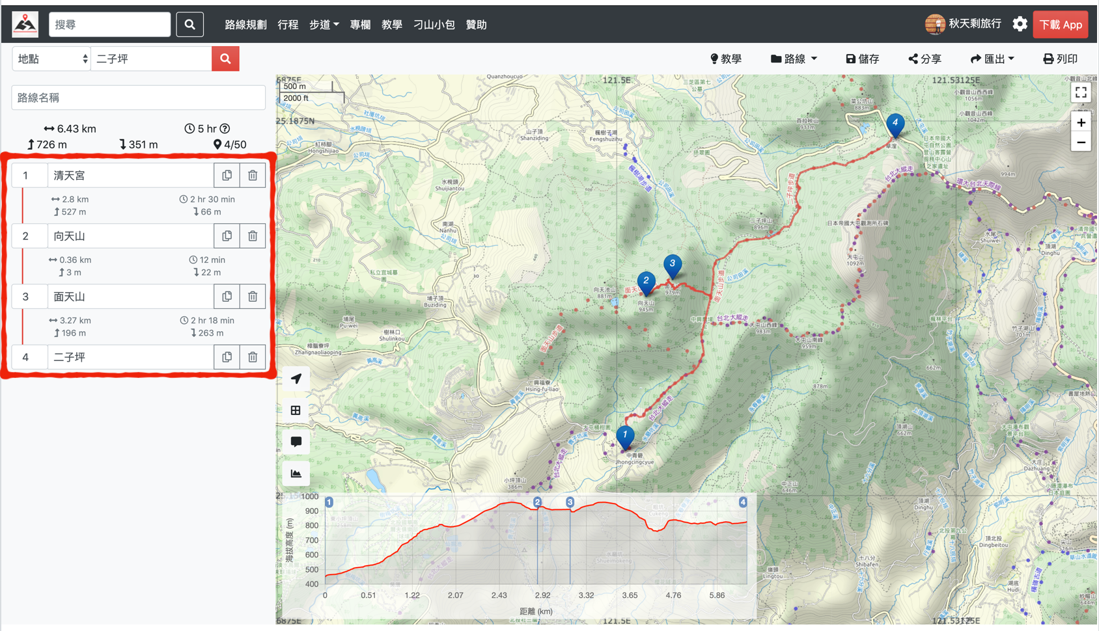Click the waypoint 4 name field
Viewport: 1099px width, 631px height.
131,357
